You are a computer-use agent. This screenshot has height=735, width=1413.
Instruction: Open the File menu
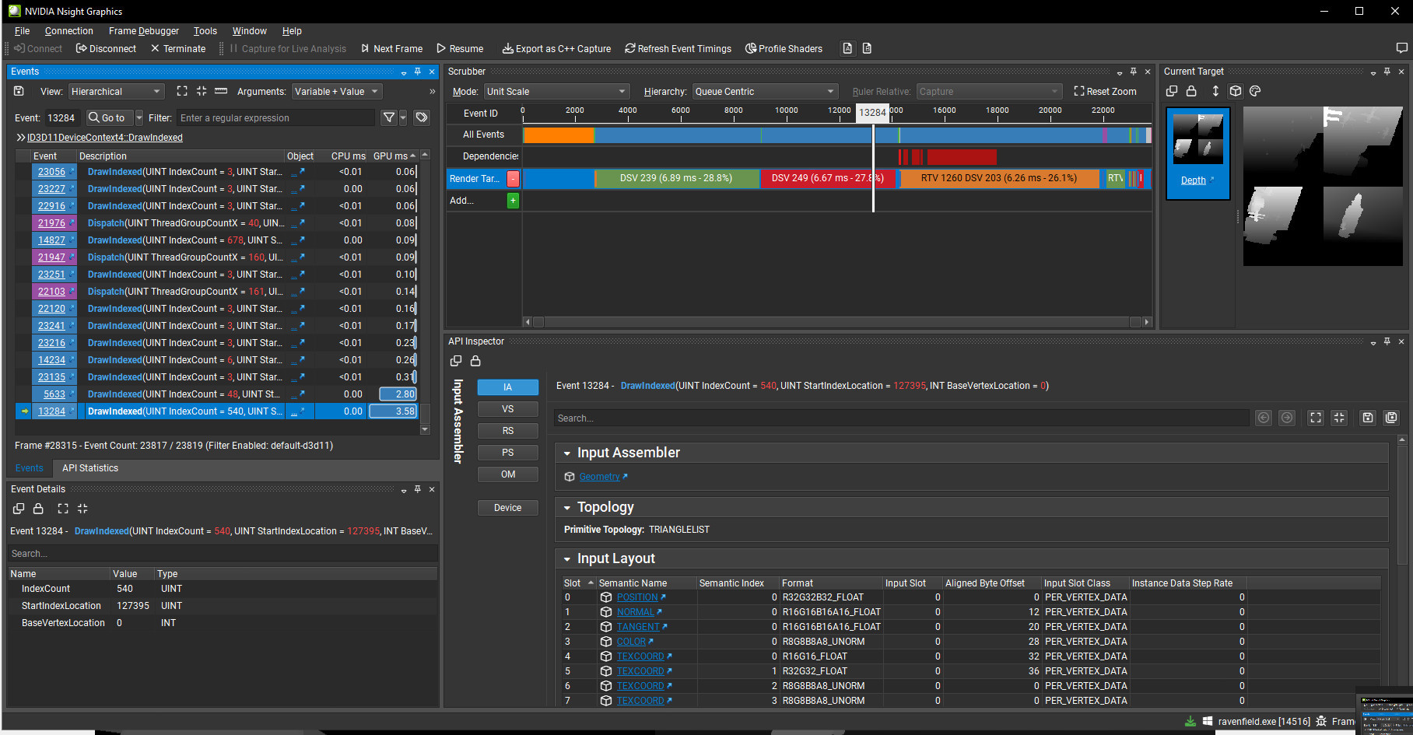click(x=22, y=31)
